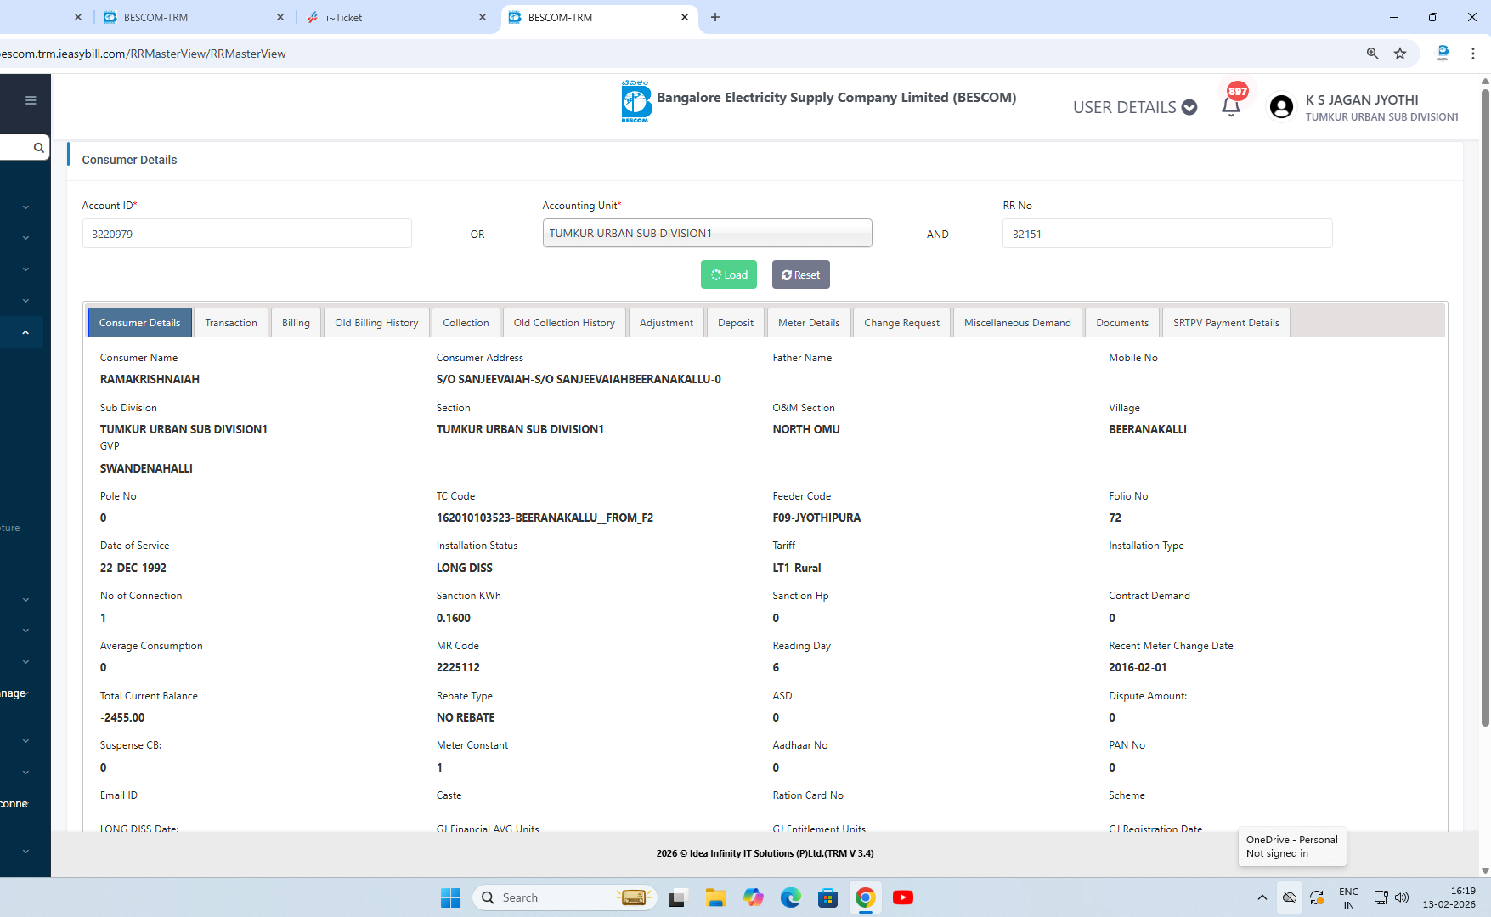The image size is (1491, 917).
Task: Open Task View in the taskbar
Action: [677, 897]
